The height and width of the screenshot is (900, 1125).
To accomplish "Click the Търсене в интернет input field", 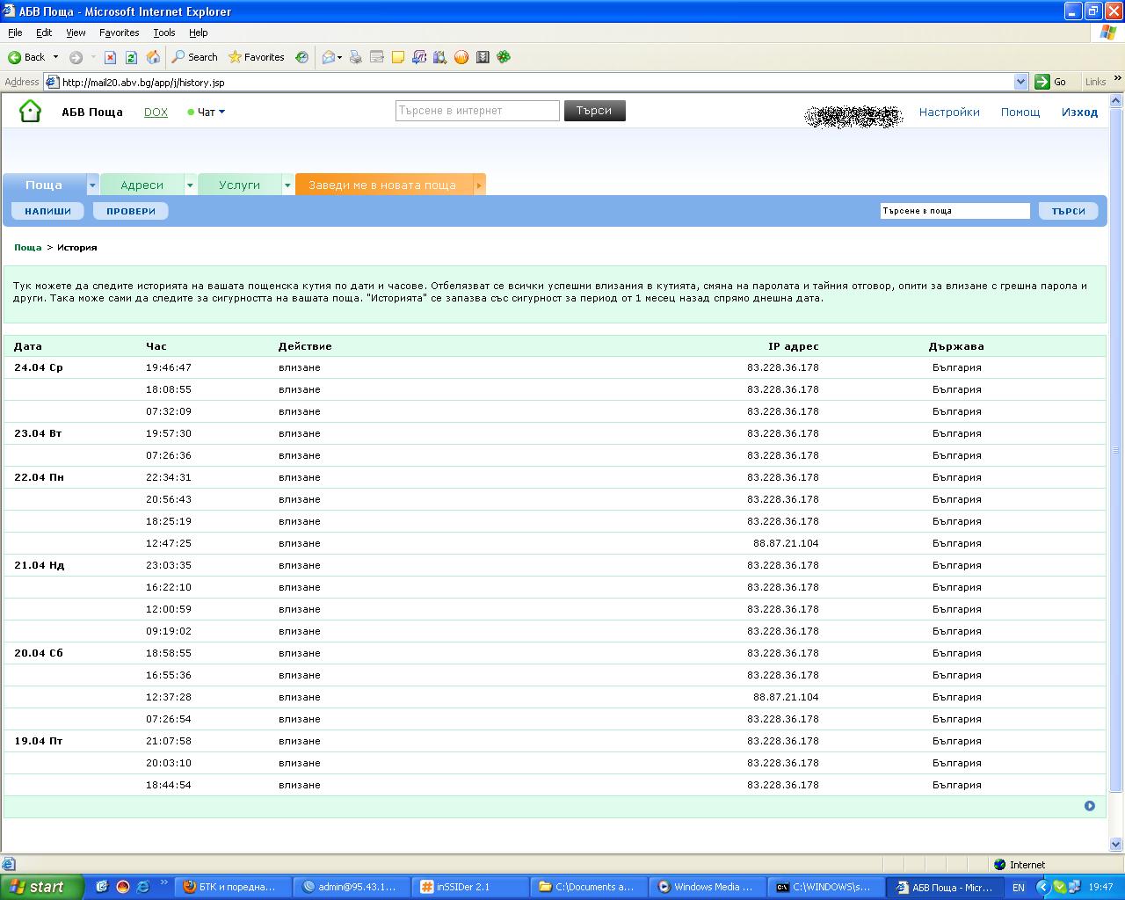I will pyautogui.click(x=477, y=111).
